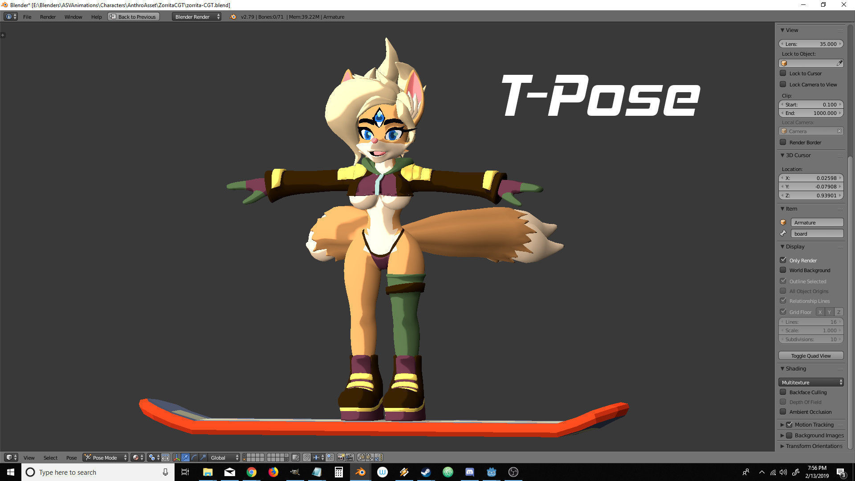Screen dimensions: 855x481
Task: Uncheck Only Render display option
Action: point(783,260)
